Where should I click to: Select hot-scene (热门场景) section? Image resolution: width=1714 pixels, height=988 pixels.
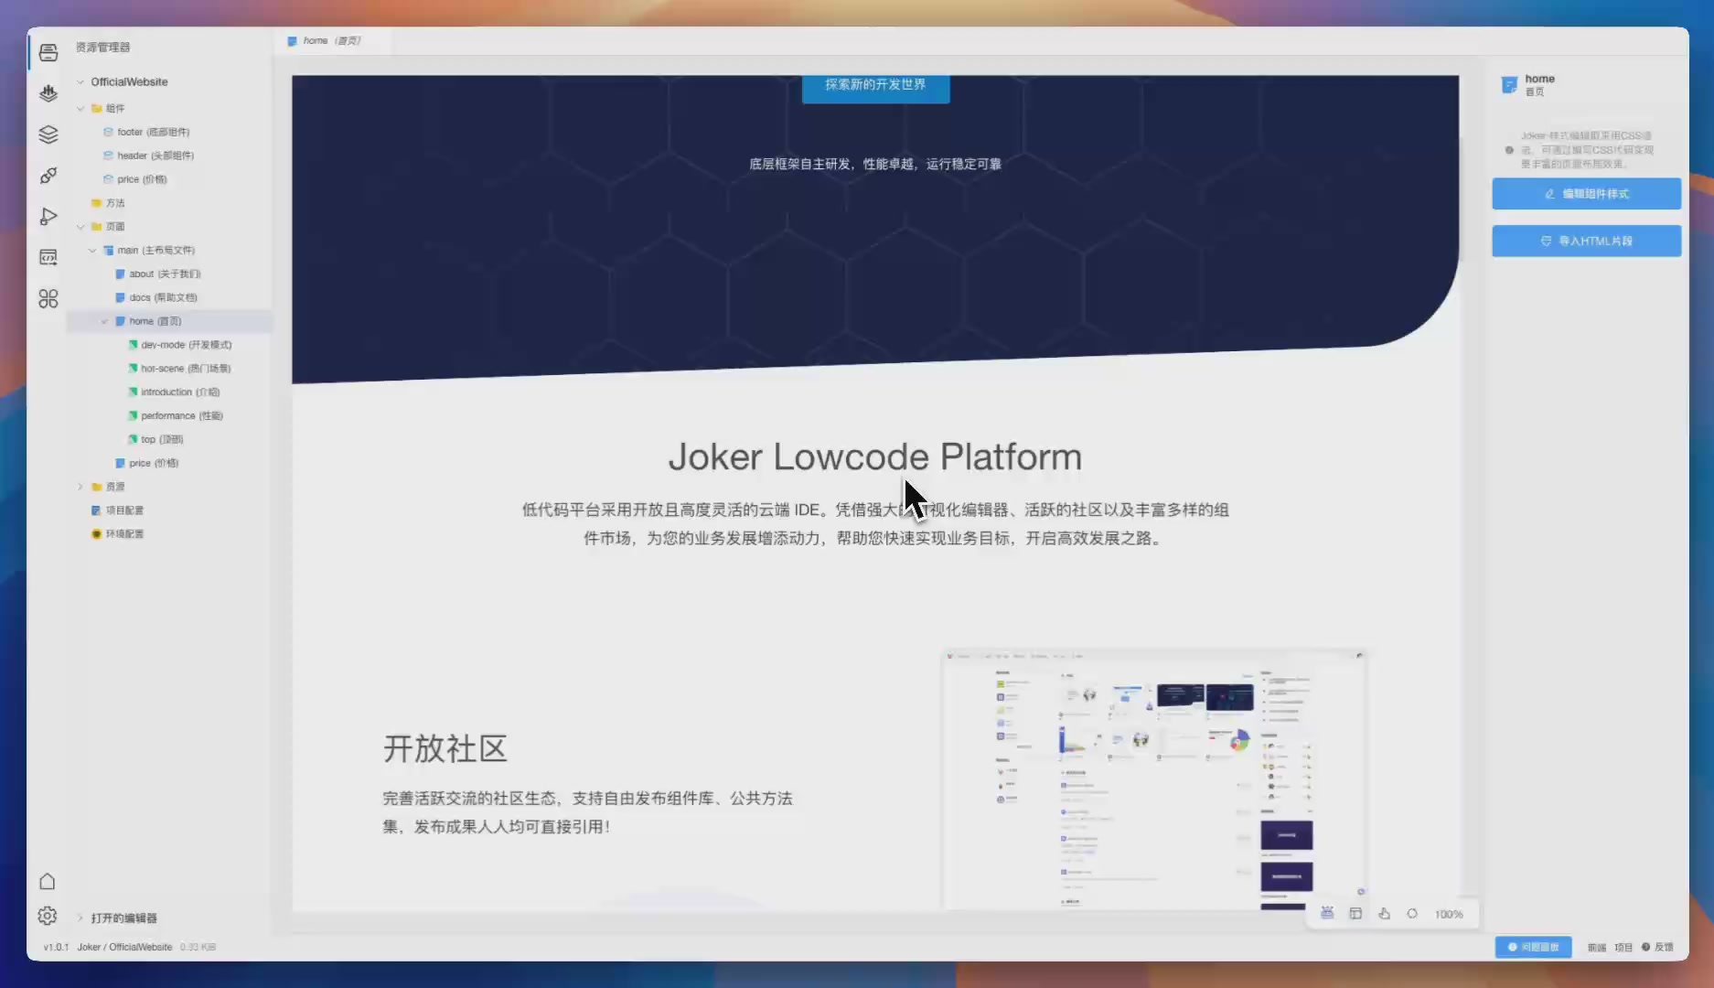(x=186, y=368)
